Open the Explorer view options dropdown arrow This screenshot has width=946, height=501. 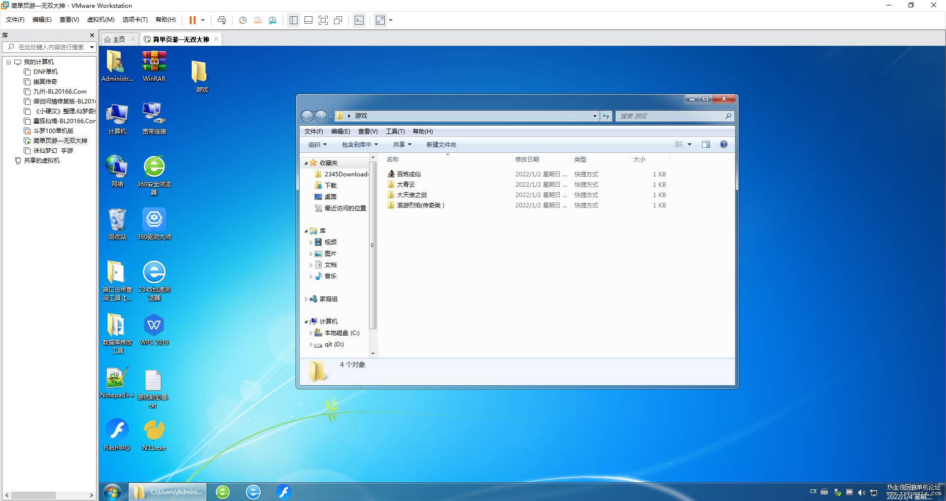pyautogui.click(x=689, y=144)
